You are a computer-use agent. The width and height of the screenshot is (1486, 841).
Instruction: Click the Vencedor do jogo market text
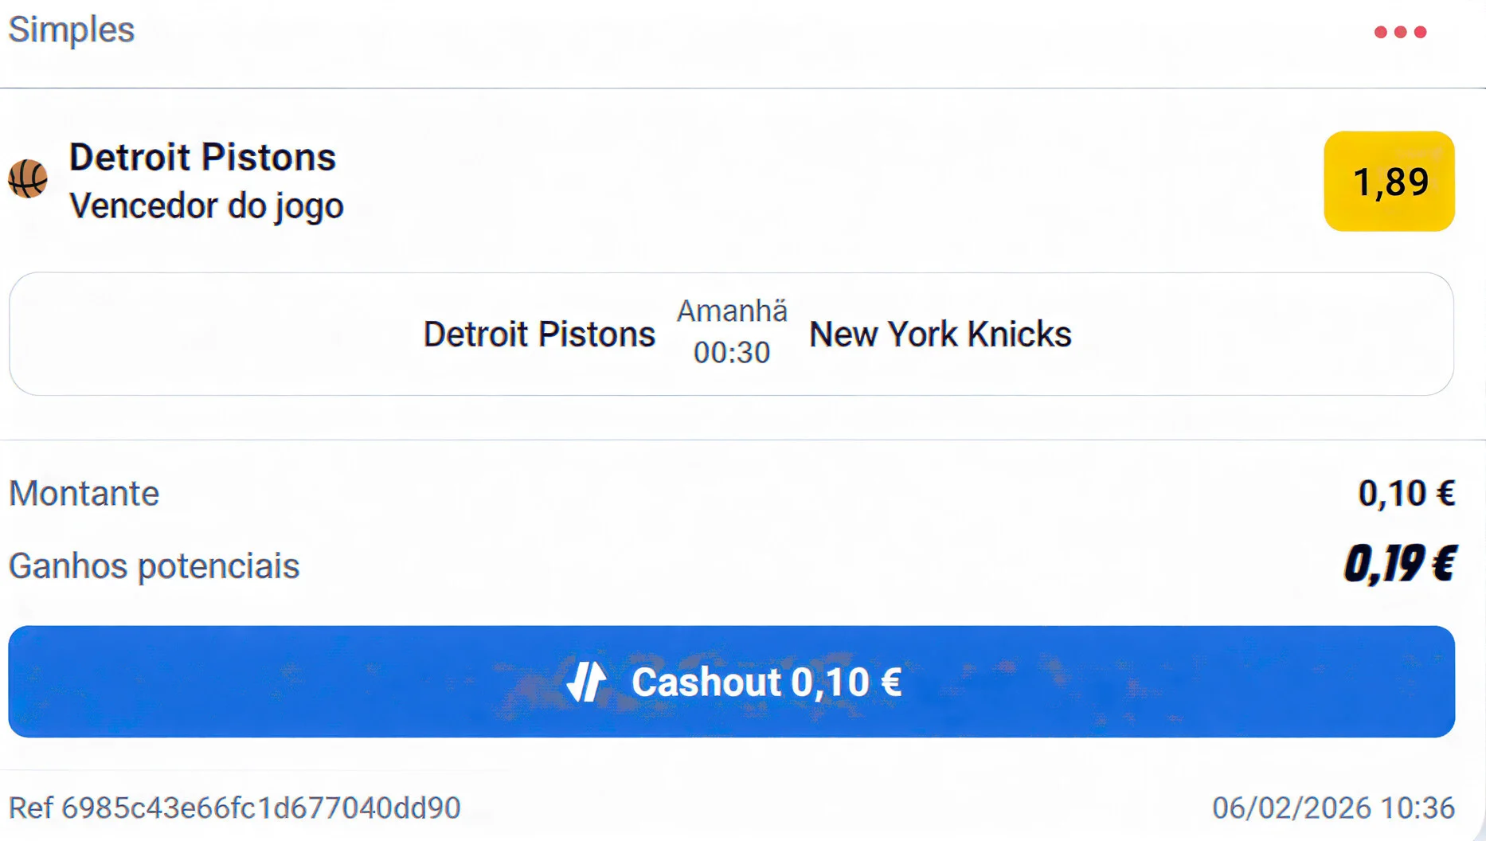click(x=206, y=206)
